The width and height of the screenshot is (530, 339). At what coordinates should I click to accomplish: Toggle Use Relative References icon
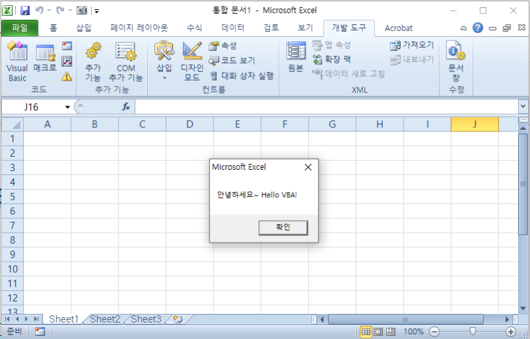click(67, 61)
